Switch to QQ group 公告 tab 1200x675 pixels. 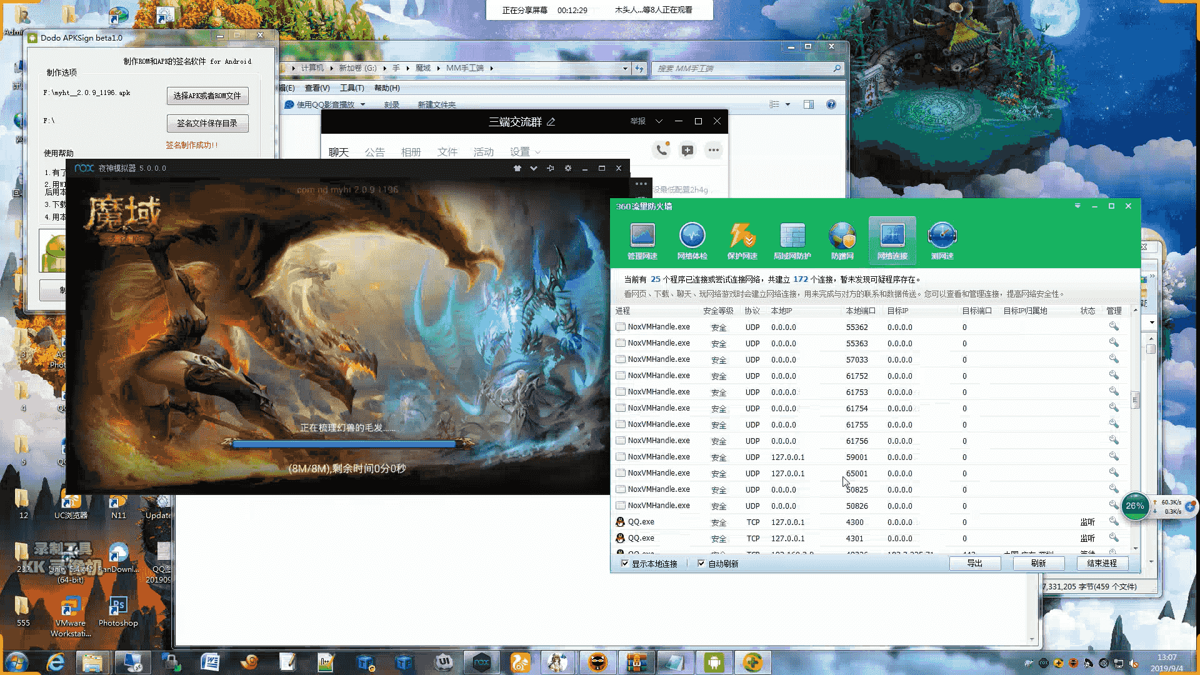point(374,152)
